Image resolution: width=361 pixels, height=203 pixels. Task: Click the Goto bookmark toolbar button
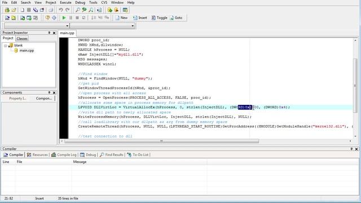coord(176,17)
